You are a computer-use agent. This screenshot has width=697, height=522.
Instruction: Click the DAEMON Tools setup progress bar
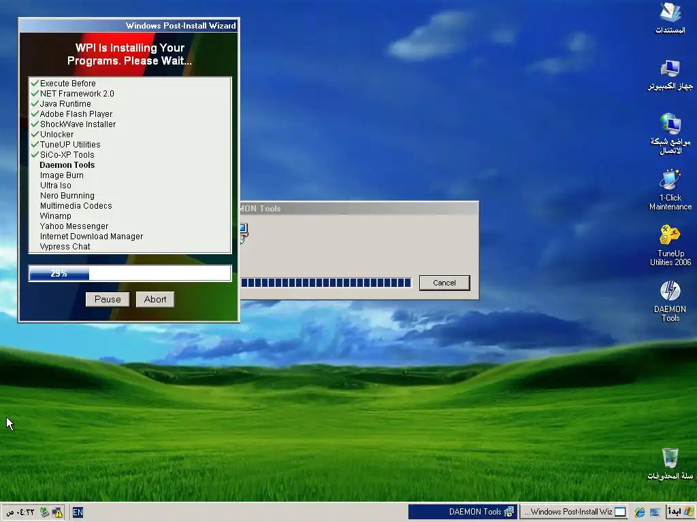click(x=326, y=283)
